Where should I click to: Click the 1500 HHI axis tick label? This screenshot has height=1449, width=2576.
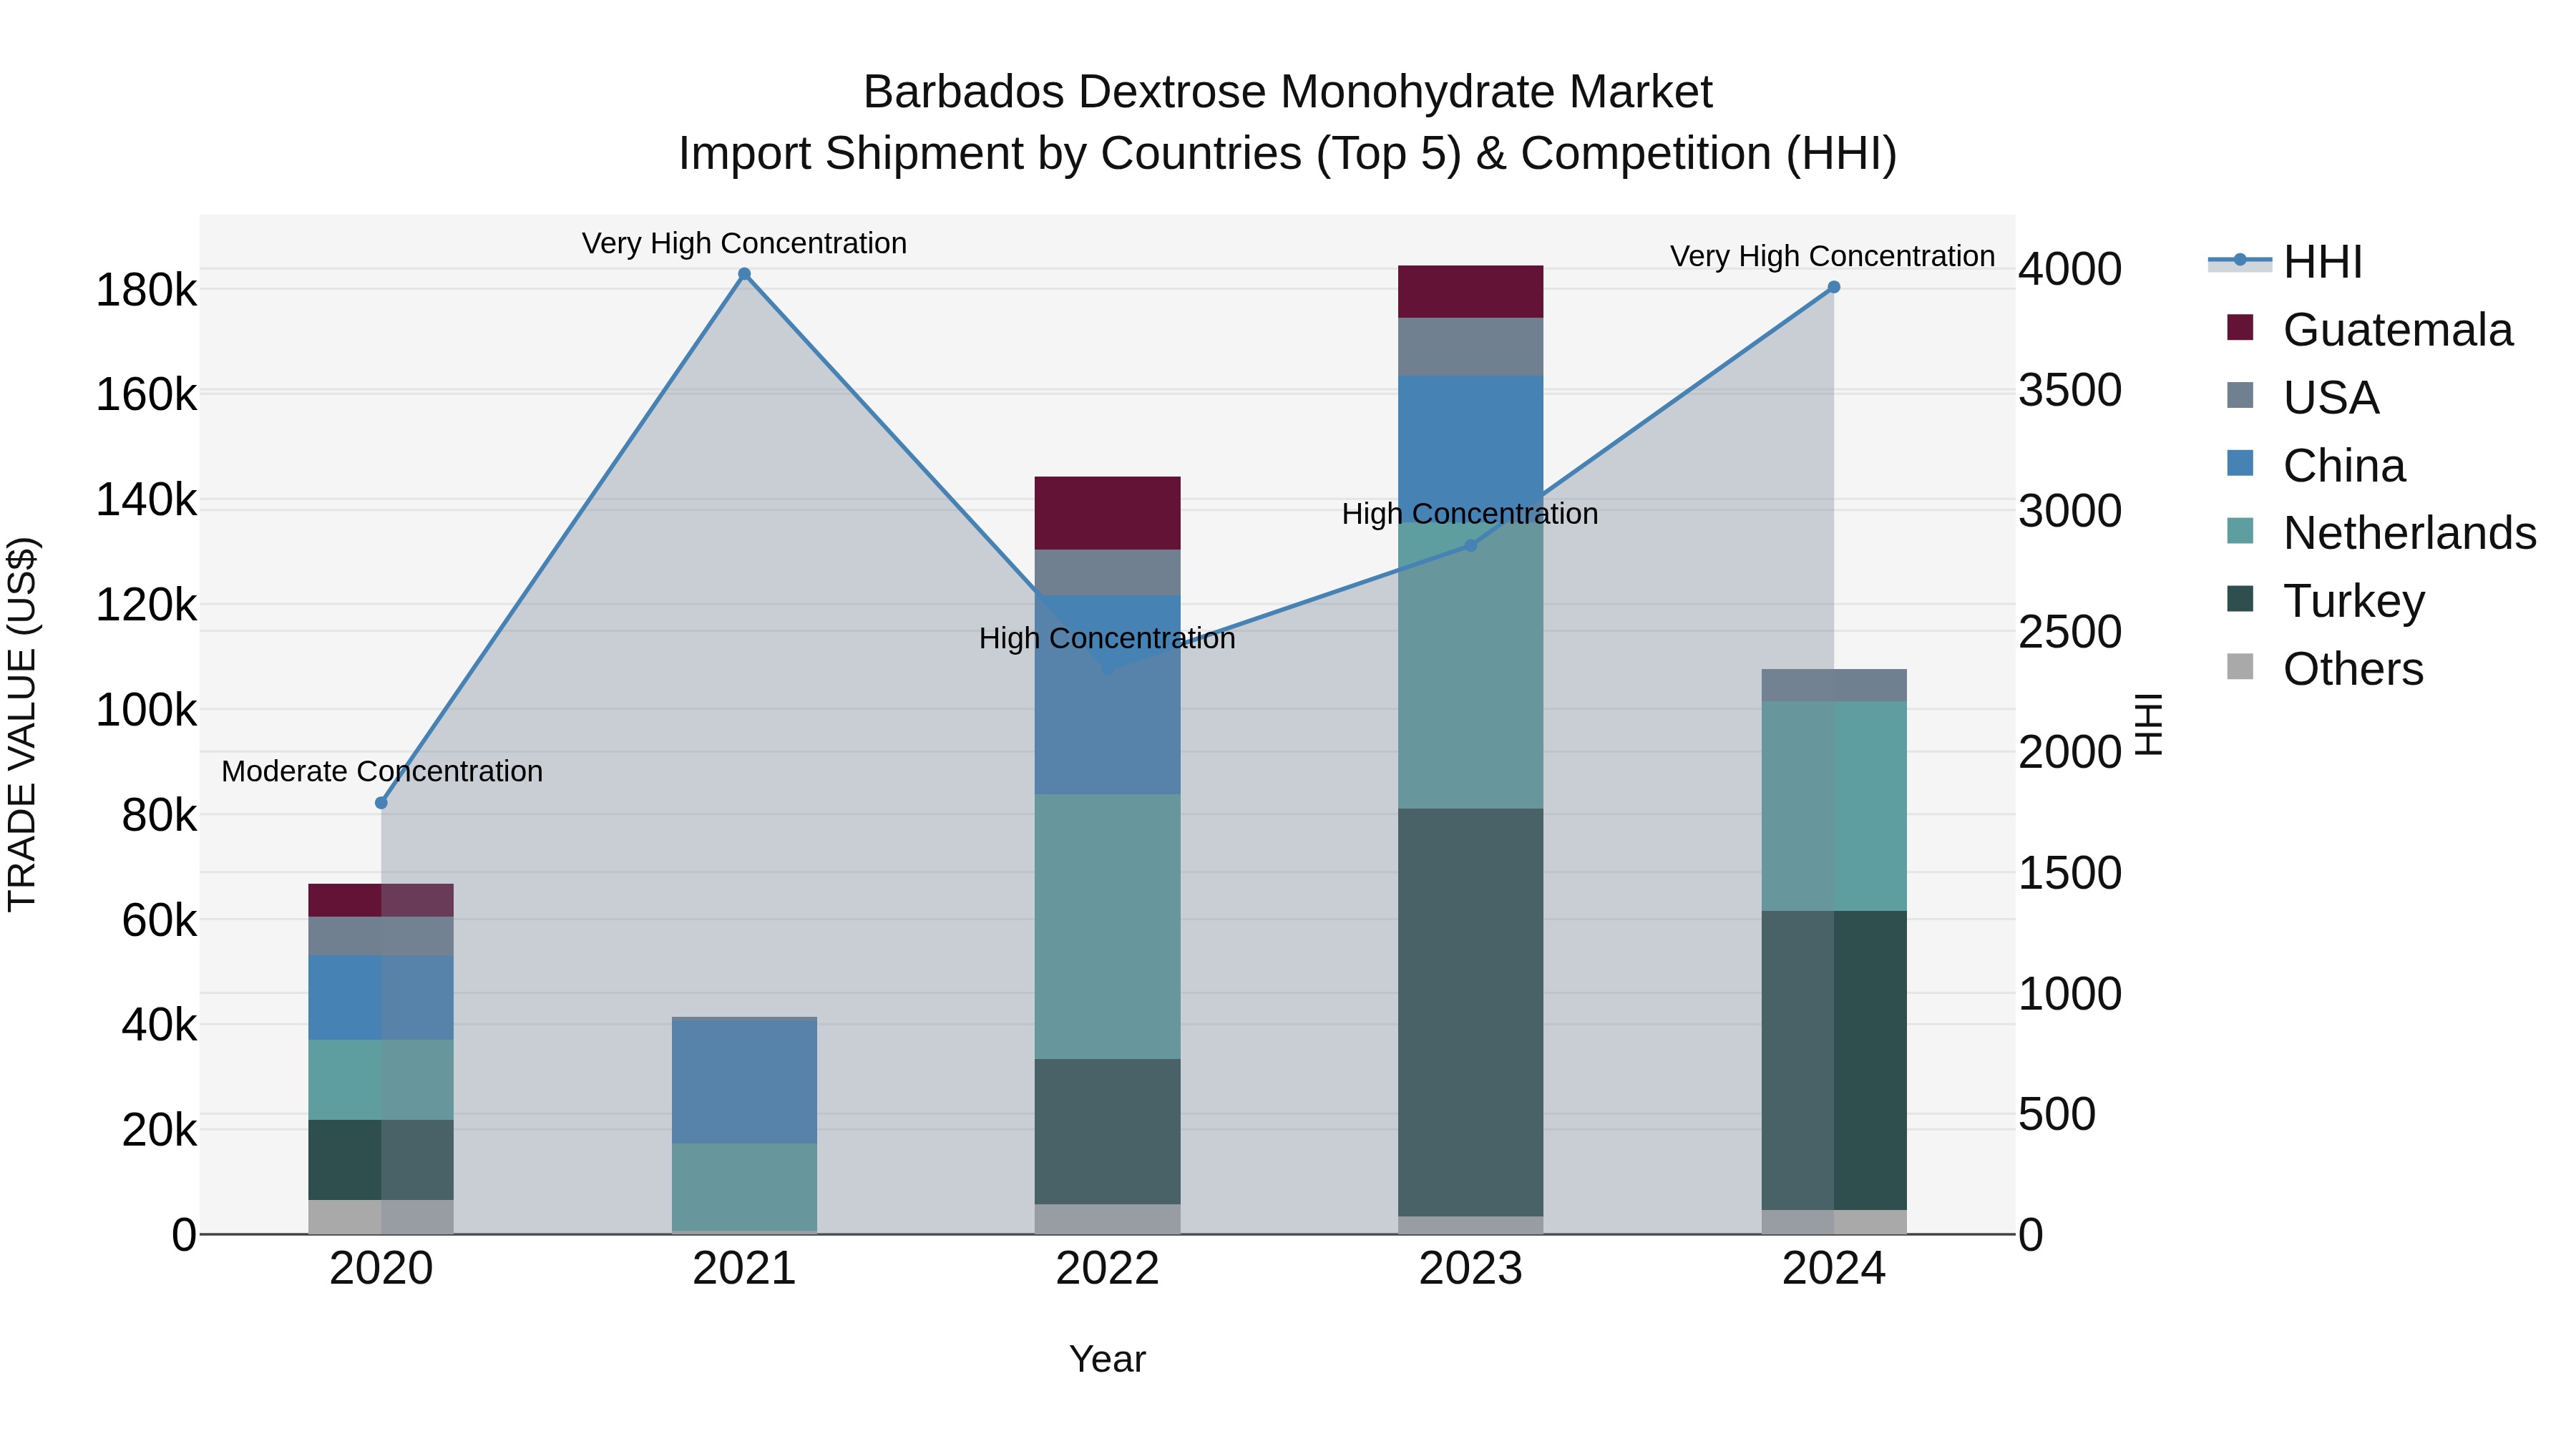(x=2069, y=873)
